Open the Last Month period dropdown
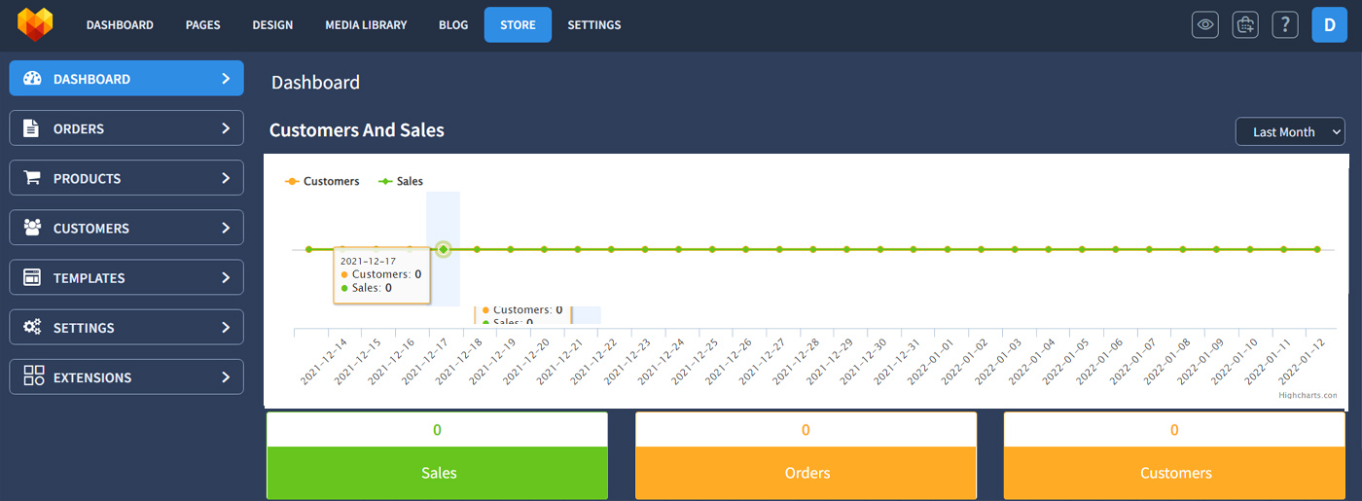1362x501 pixels. 1289,132
